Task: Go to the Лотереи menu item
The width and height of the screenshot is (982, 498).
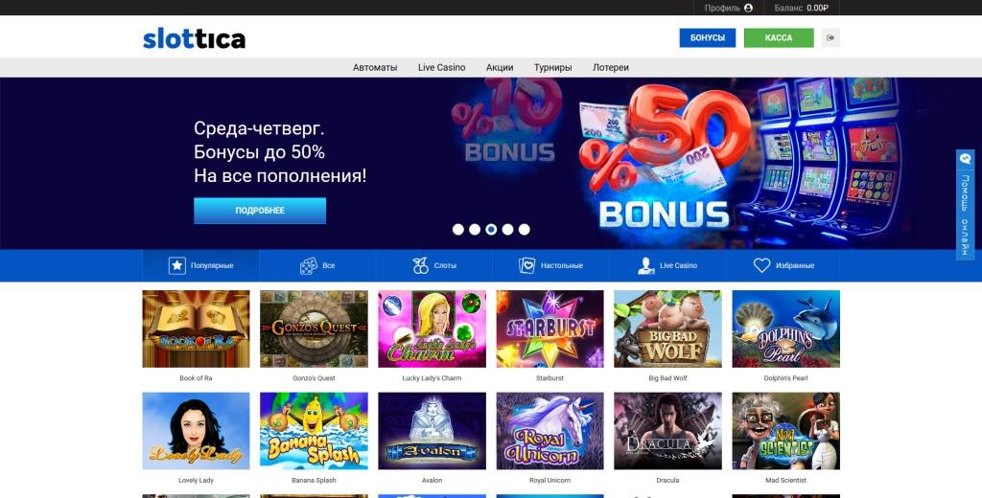Action: 611,68
